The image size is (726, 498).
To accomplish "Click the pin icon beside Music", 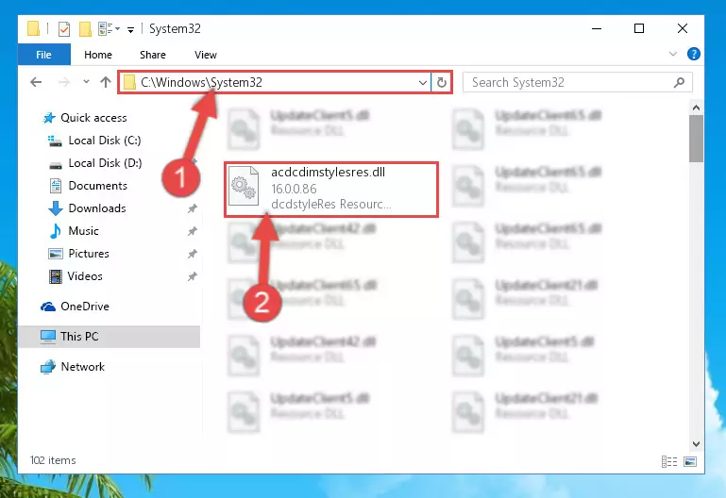I will click(x=193, y=231).
